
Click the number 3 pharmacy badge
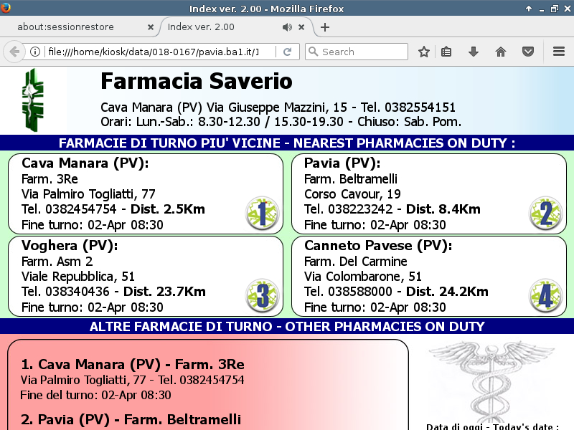261,296
